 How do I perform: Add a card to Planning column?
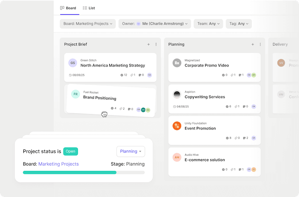point(253,45)
